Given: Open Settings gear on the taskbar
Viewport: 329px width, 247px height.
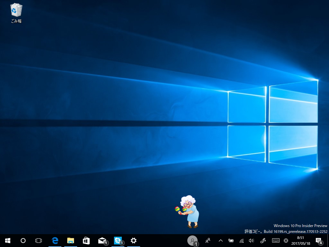Looking at the screenshot, I should [x=134, y=241].
